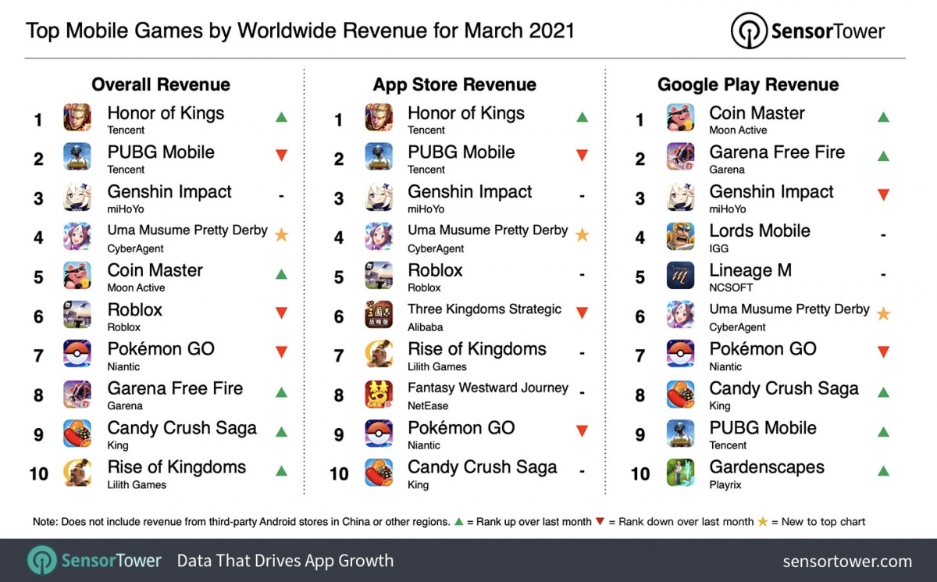This screenshot has height=582, width=937.
Task: Click the chart title about March 2021
Action: [x=301, y=30]
